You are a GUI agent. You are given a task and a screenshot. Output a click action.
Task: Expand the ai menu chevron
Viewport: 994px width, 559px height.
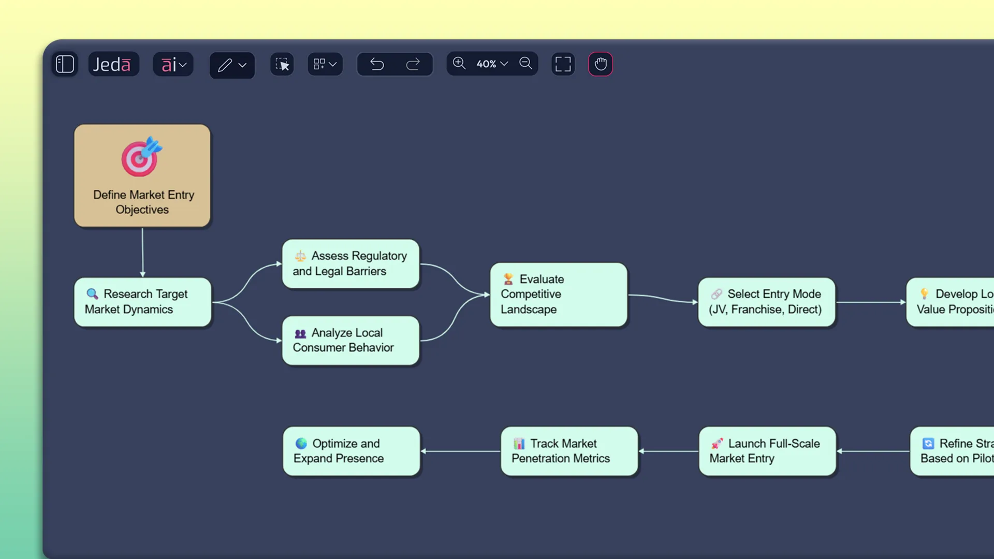[x=182, y=65]
